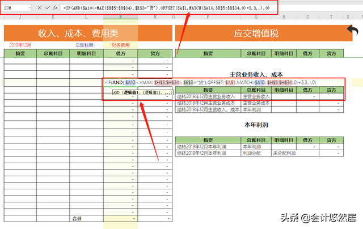Click 明细科目 header in 收入成本费用类 table
Image resolution: width=363 pixels, height=229 pixels.
pos(86,53)
